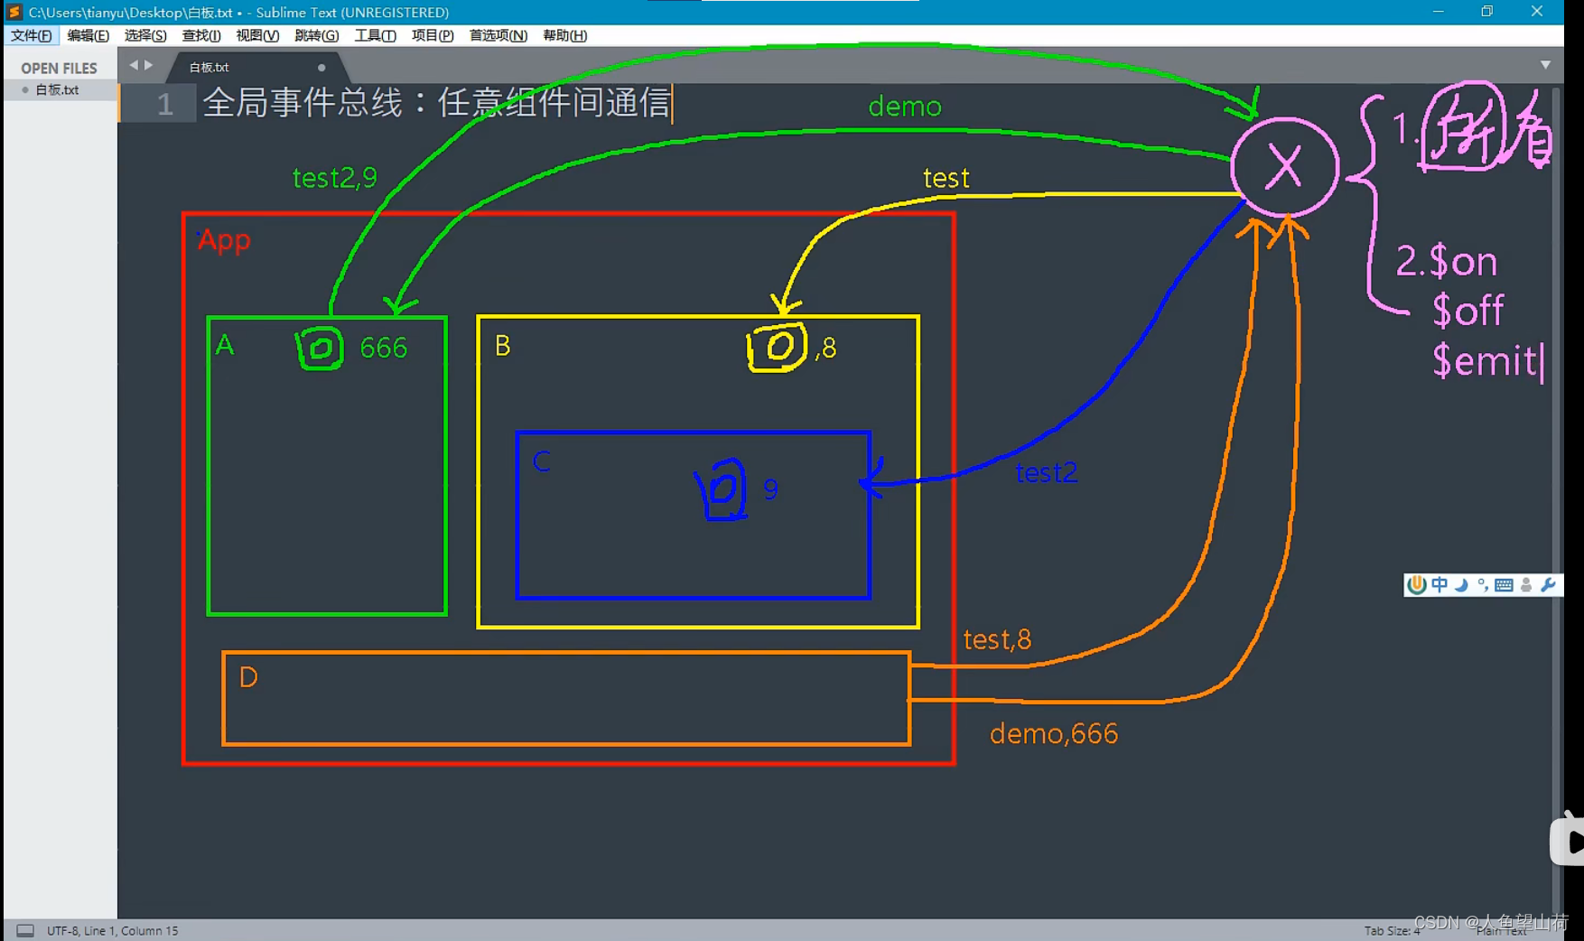Viewport: 1584px width, 941px height.
Task: Open IME settings wrench icon
Action: click(x=1548, y=584)
